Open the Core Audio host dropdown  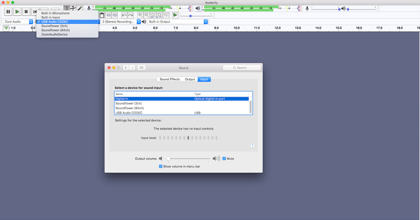tap(18, 22)
